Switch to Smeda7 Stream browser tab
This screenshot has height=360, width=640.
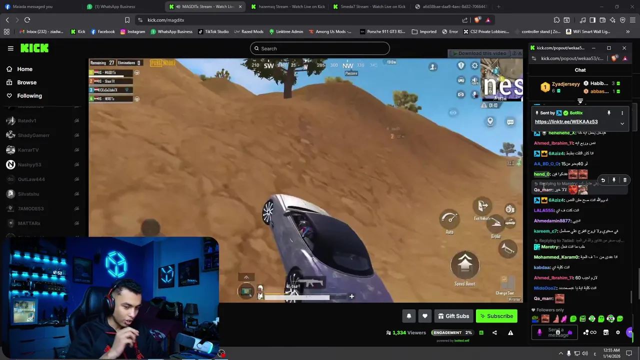(369, 6)
